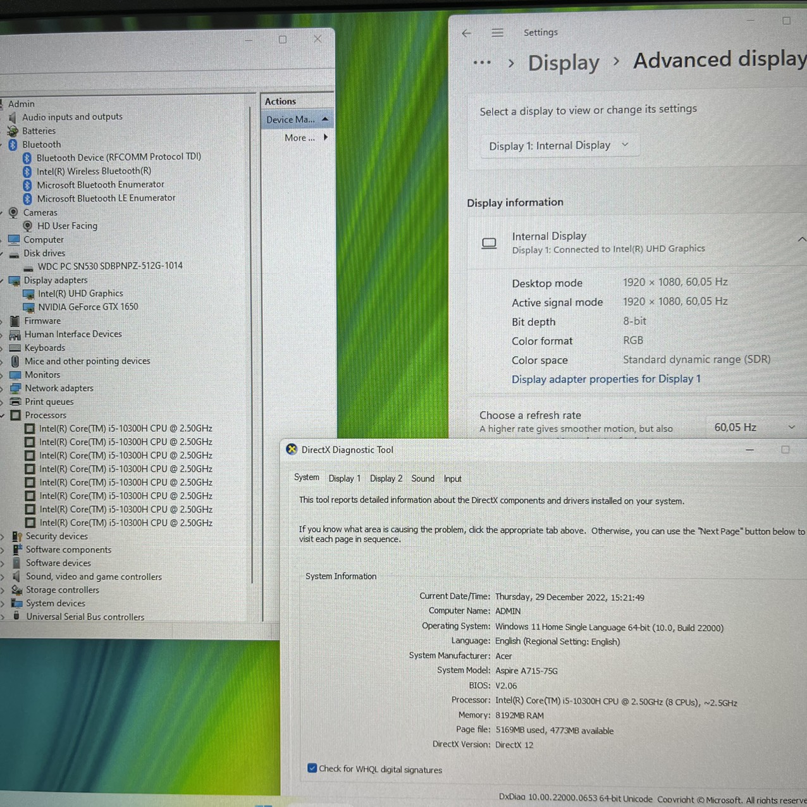Open the Display 1: Internal Display dropdown
Image resolution: width=807 pixels, height=807 pixels.
(559, 146)
